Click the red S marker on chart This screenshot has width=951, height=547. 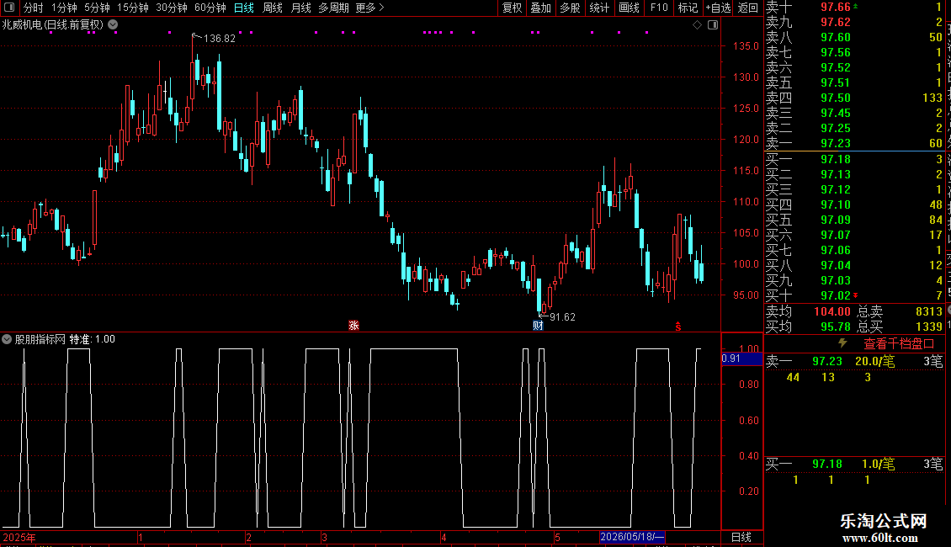678,327
